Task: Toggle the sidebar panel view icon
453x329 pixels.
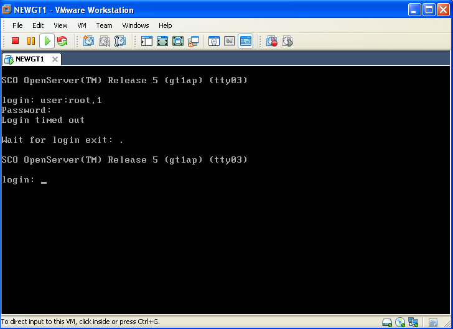Action: tap(147, 41)
